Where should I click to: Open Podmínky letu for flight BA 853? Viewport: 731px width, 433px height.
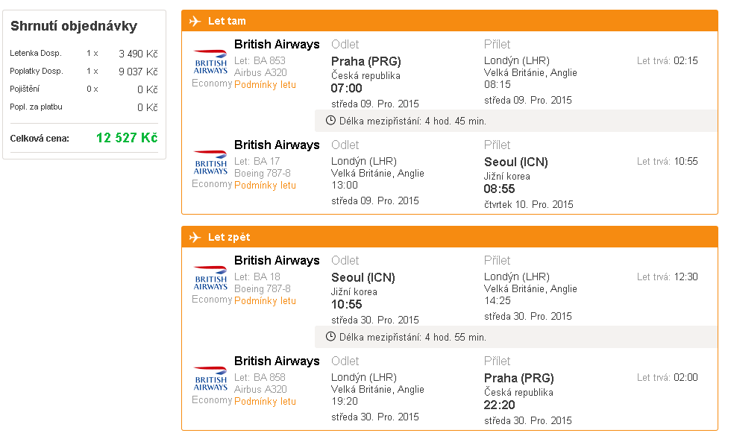pyautogui.click(x=265, y=85)
